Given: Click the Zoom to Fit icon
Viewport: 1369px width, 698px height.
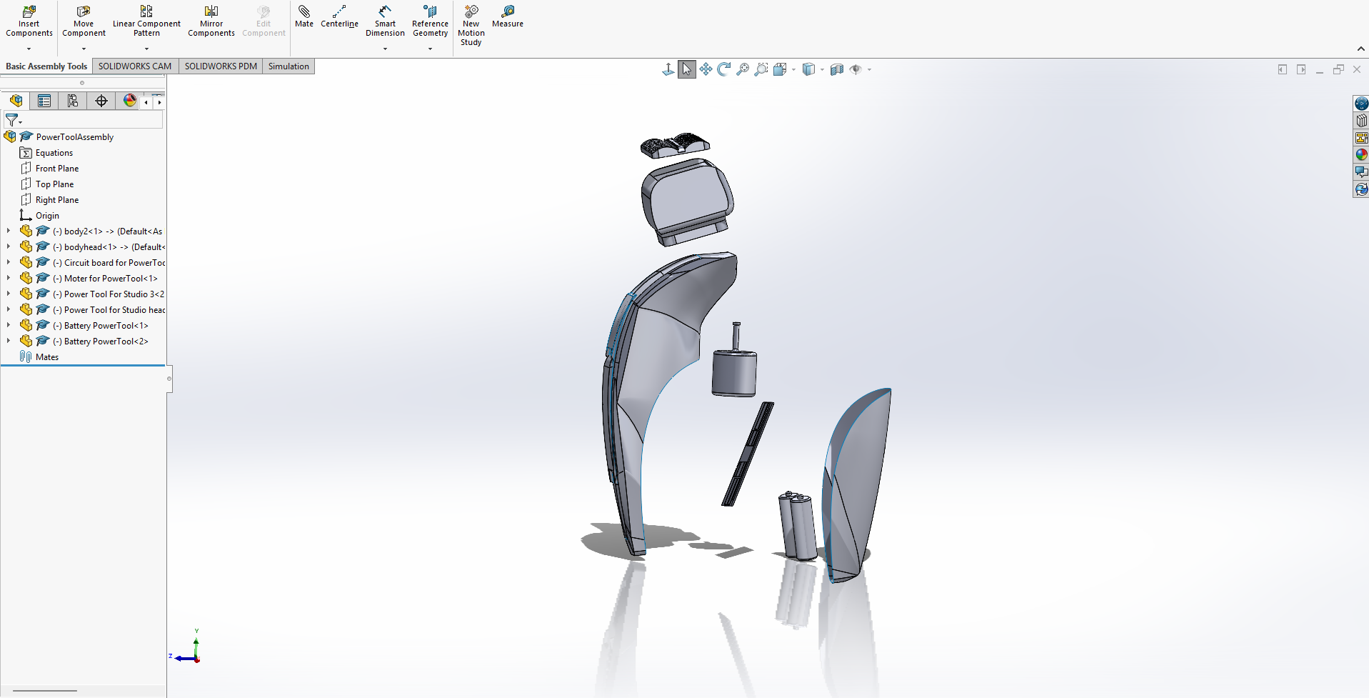Looking at the screenshot, I should (x=743, y=69).
